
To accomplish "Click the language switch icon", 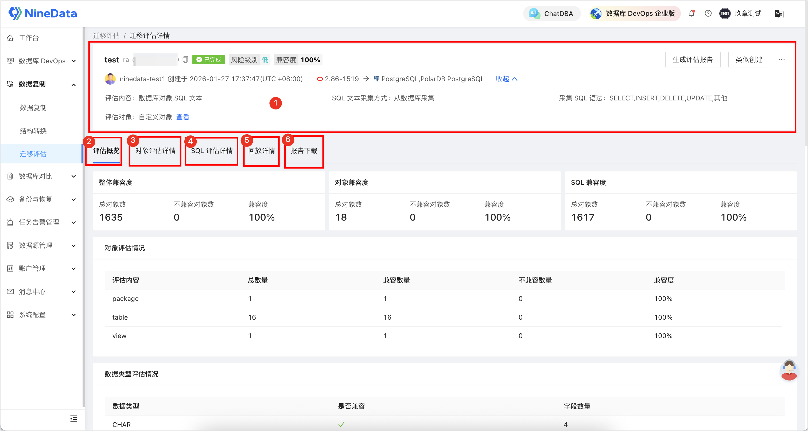I will pos(779,14).
